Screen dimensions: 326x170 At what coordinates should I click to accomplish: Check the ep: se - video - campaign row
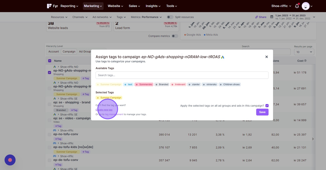point(49,120)
